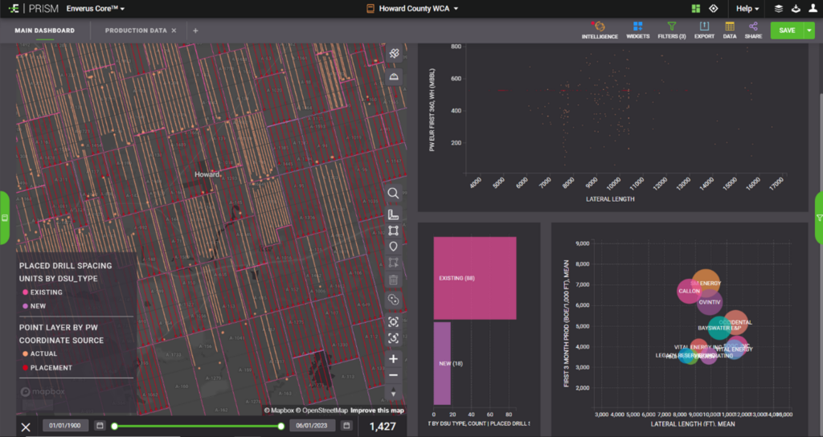The height and width of the screenshot is (437, 823).
Task: Click the Export icon
Action: tap(704, 28)
